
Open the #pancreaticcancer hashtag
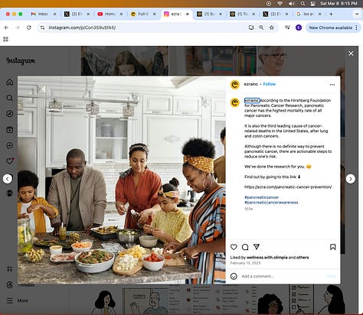coord(261,197)
